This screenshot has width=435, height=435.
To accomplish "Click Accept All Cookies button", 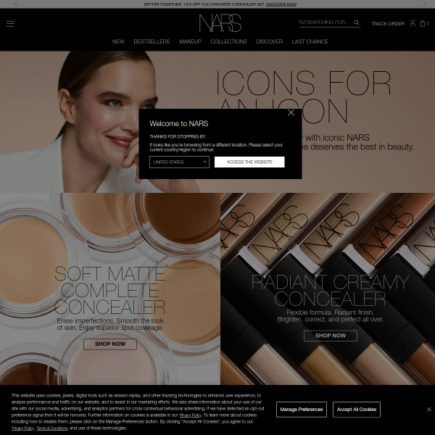I will pyautogui.click(x=357, y=410).
